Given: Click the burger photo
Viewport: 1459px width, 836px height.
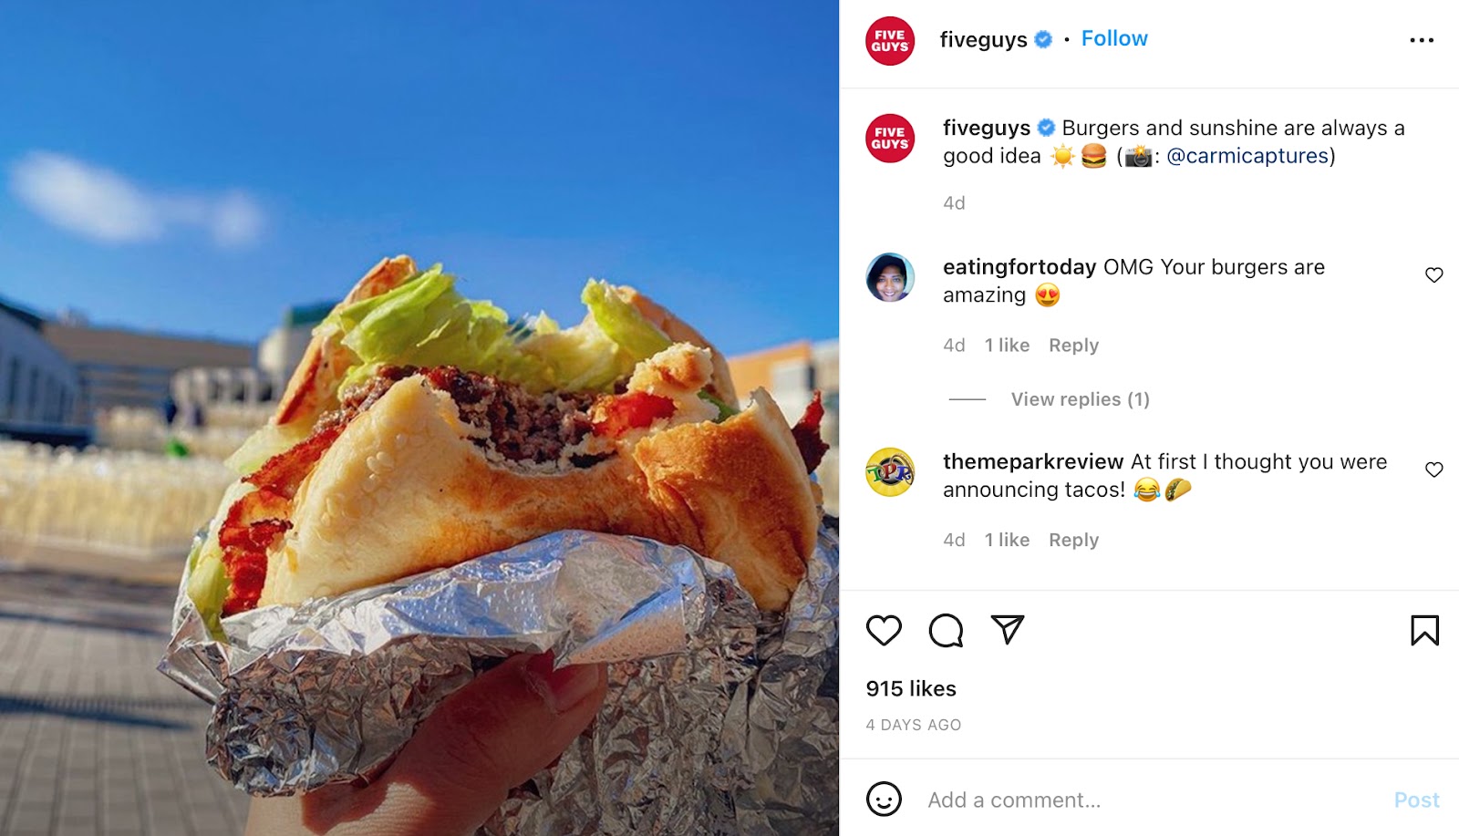Looking at the screenshot, I should click(419, 418).
